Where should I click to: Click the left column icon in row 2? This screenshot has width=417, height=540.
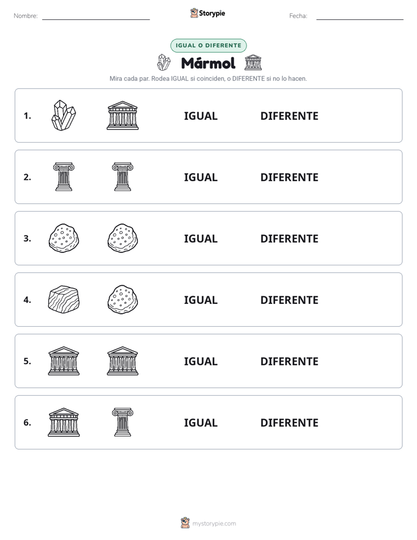(64, 176)
